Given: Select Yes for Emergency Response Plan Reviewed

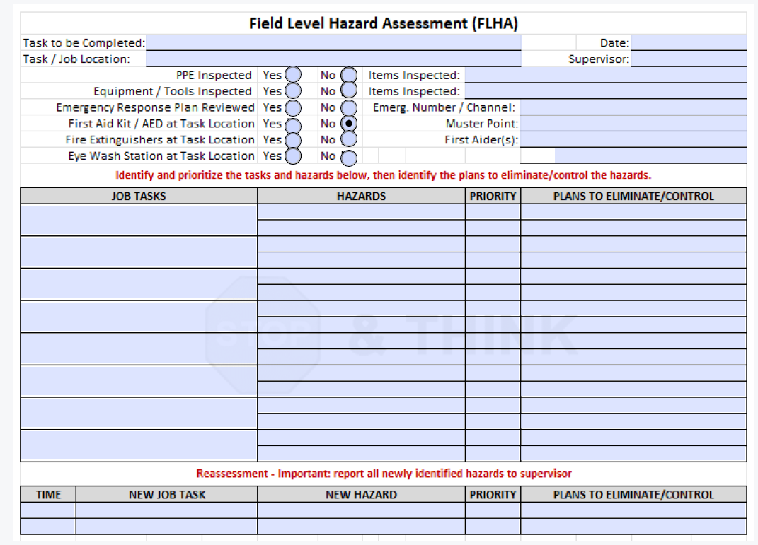Looking at the screenshot, I should pyautogui.click(x=292, y=107).
